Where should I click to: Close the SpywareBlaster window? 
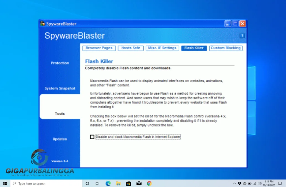click(x=243, y=24)
